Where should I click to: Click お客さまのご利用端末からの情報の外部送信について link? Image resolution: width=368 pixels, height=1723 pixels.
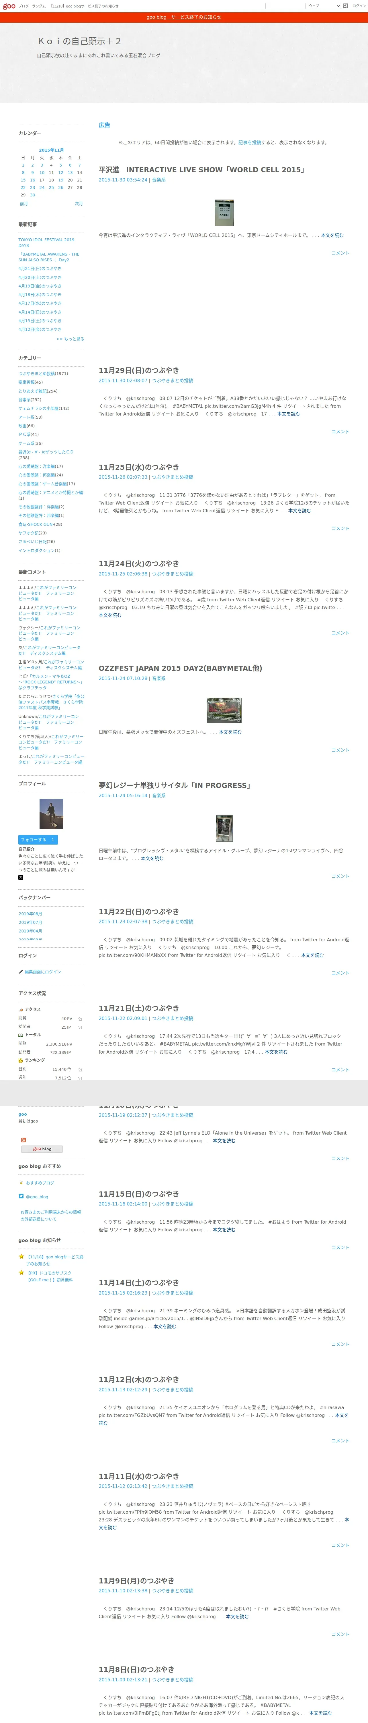[x=51, y=1215]
